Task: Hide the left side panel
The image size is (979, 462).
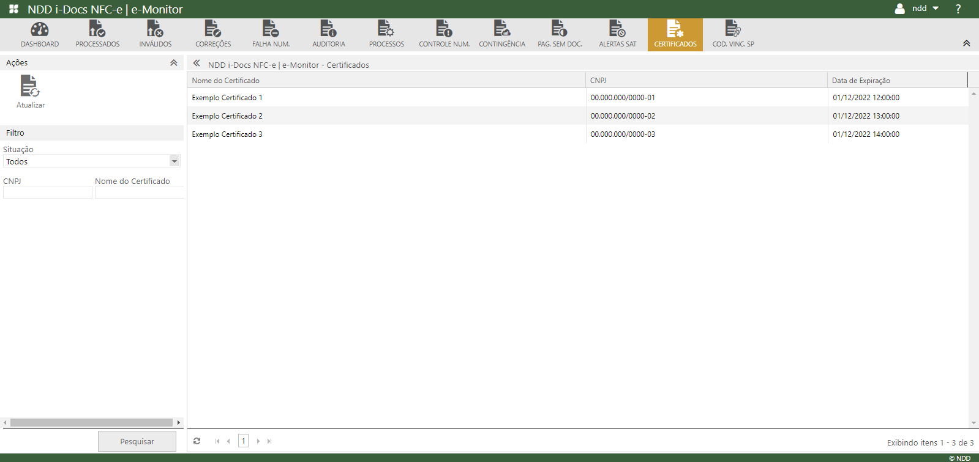Action: point(197,63)
